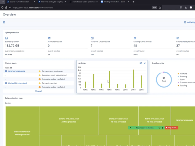Open a new browser tab
Viewport: 195px width, 146px height.
tap(133, 2)
